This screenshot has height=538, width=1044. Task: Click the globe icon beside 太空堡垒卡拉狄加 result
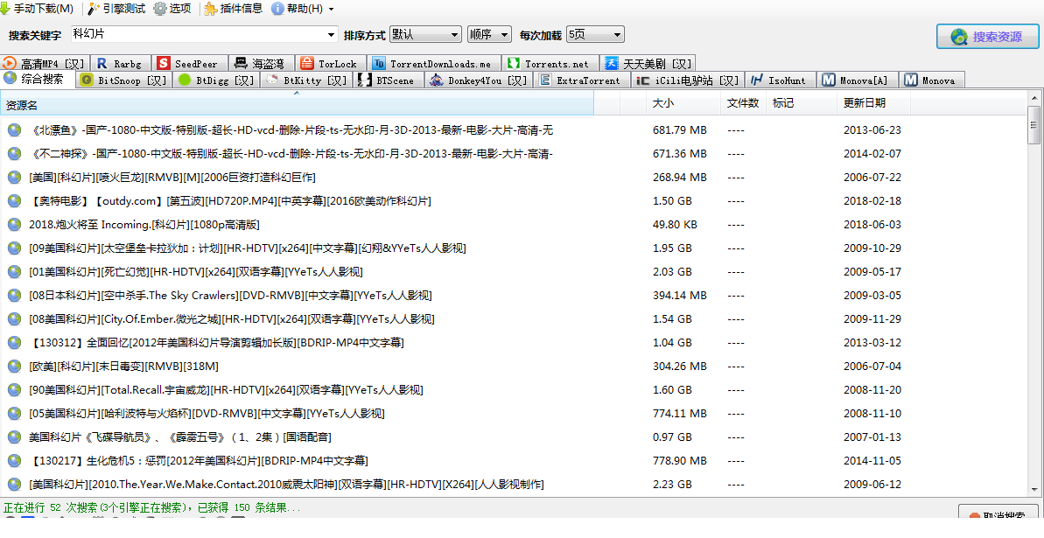[x=14, y=248]
